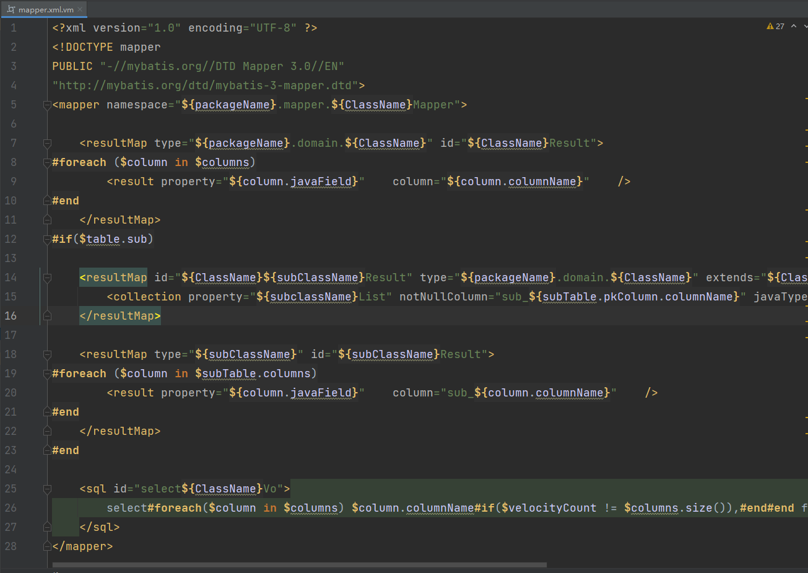Click the fold arrow beside the mapper namespace line
Screen dimensions: 808x573
pyautogui.click(x=46, y=104)
